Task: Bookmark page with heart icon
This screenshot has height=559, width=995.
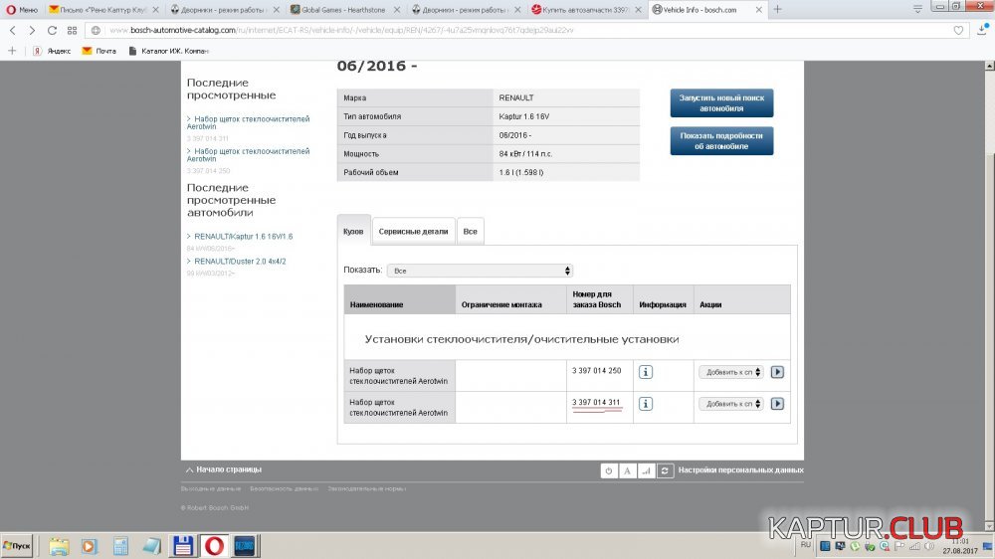Action: tap(958, 30)
